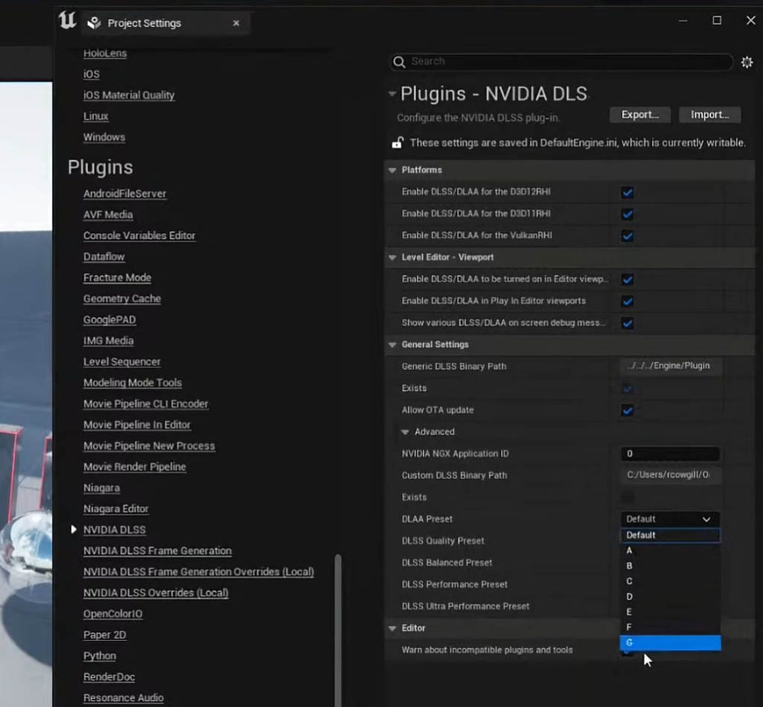Screen dimensions: 763x707
Task: Open NVIDIA DLSS Frame Generation settings
Action: click(157, 551)
